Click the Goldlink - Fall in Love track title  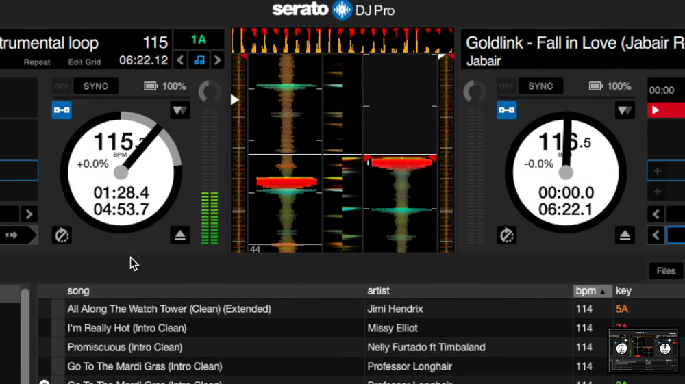[575, 42]
